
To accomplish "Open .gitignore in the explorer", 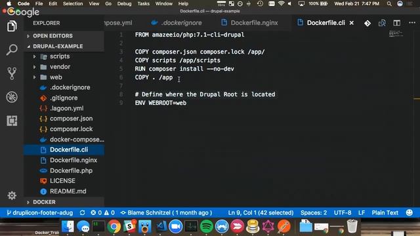I will click(x=64, y=98).
